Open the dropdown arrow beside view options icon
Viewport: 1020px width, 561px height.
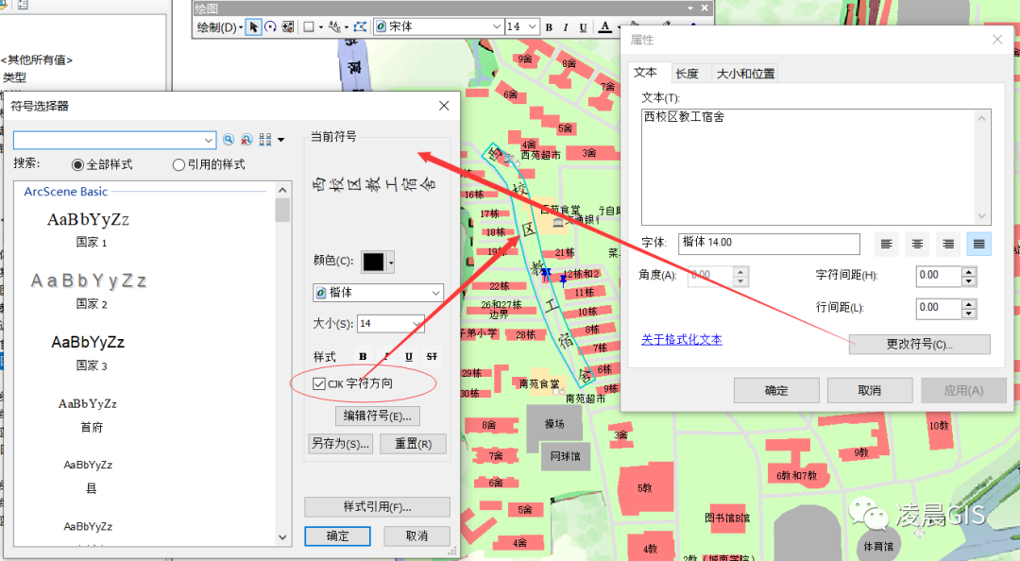tap(281, 140)
